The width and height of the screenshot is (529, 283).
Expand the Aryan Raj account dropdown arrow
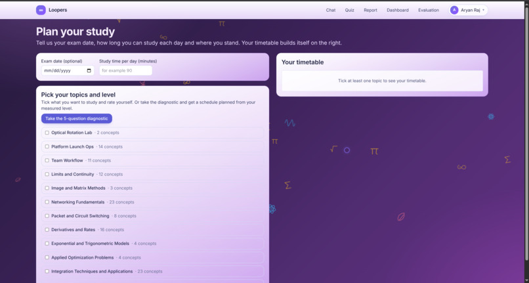click(x=484, y=10)
